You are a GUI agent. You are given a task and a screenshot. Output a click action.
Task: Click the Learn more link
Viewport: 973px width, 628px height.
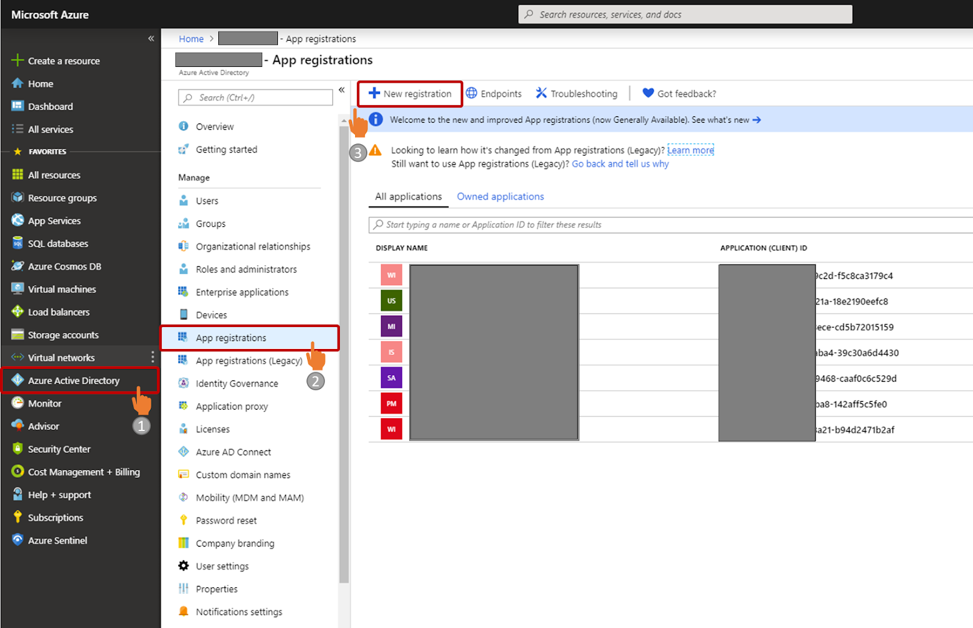point(690,150)
